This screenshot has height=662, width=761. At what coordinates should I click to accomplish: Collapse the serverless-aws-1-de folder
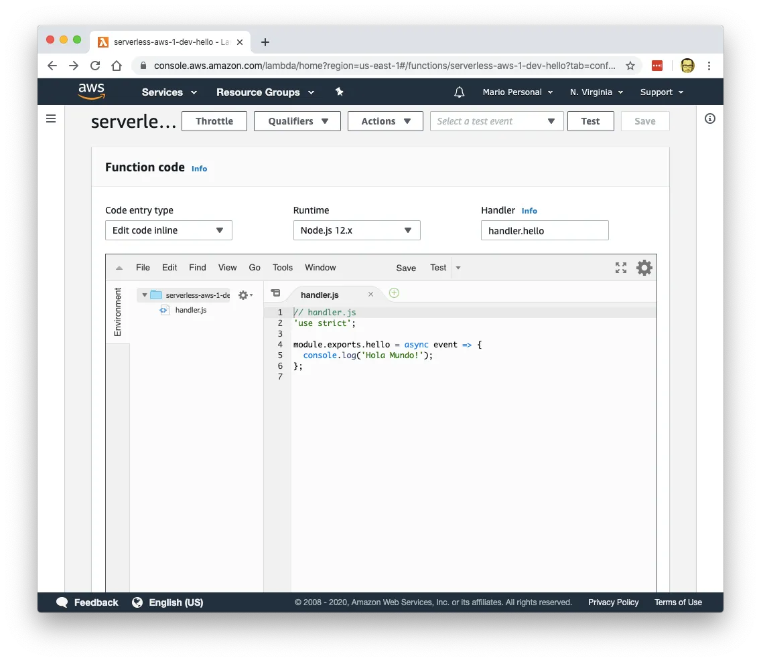[x=144, y=295]
